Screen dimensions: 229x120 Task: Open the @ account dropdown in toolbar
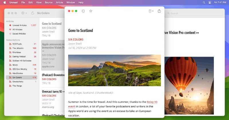click(x=23, y=13)
